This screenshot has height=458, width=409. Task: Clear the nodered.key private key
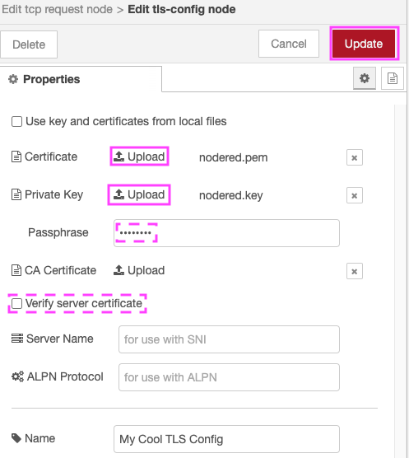pos(355,195)
